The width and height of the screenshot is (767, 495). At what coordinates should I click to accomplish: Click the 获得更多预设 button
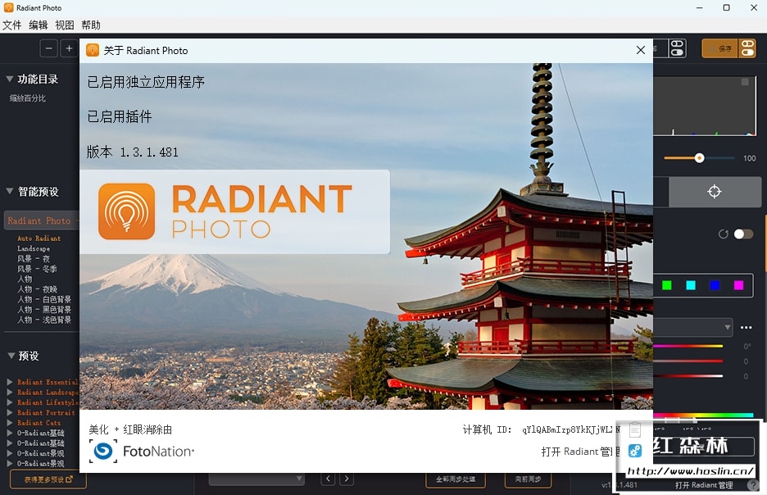point(48,479)
